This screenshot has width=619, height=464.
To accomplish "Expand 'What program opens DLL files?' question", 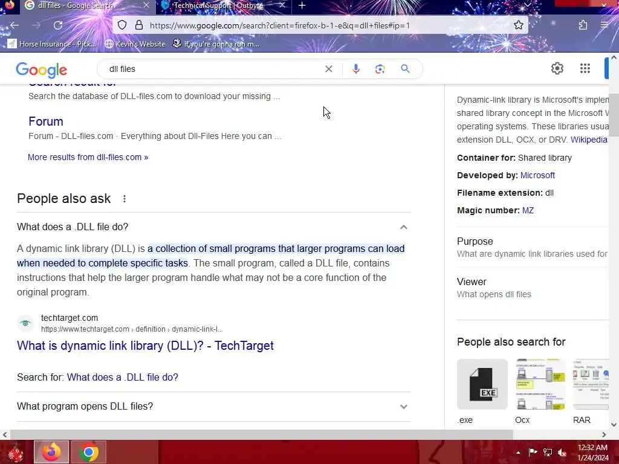I will [x=213, y=407].
